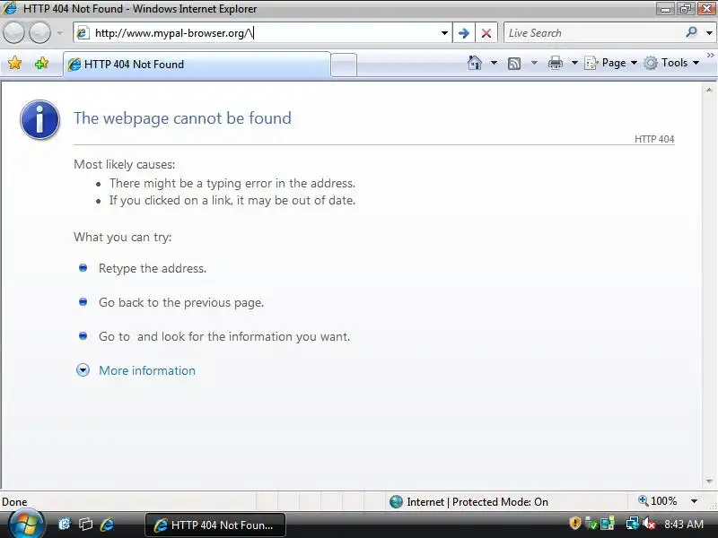718x538 pixels.
Task: Click the security shield tray icon
Action: point(575,523)
